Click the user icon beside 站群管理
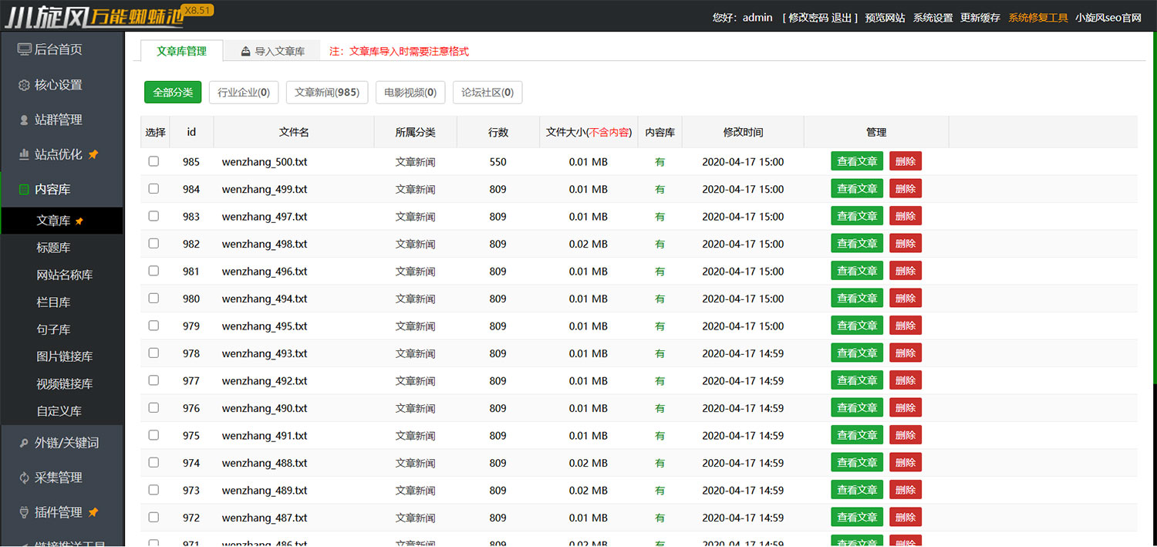This screenshot has width=1157, height=547. click(x=25, y=120)
